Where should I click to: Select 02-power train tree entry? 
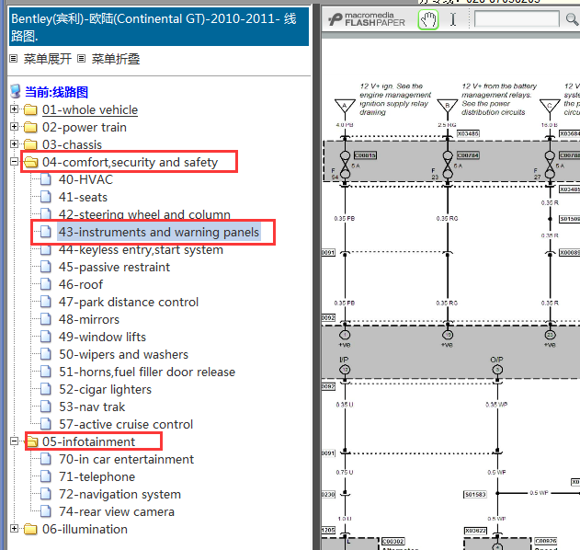[85, 127]
